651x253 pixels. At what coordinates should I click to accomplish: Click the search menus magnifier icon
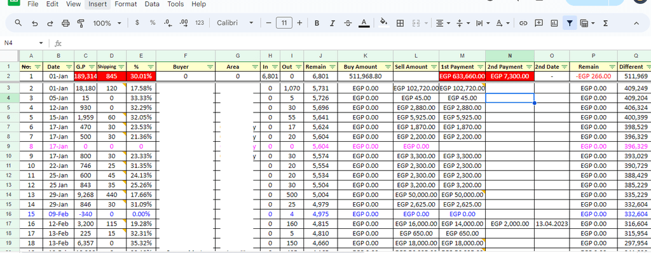(18, 23)
